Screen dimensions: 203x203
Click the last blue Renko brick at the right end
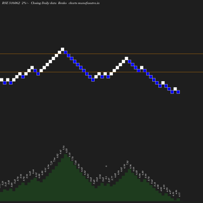click(178, 92)
